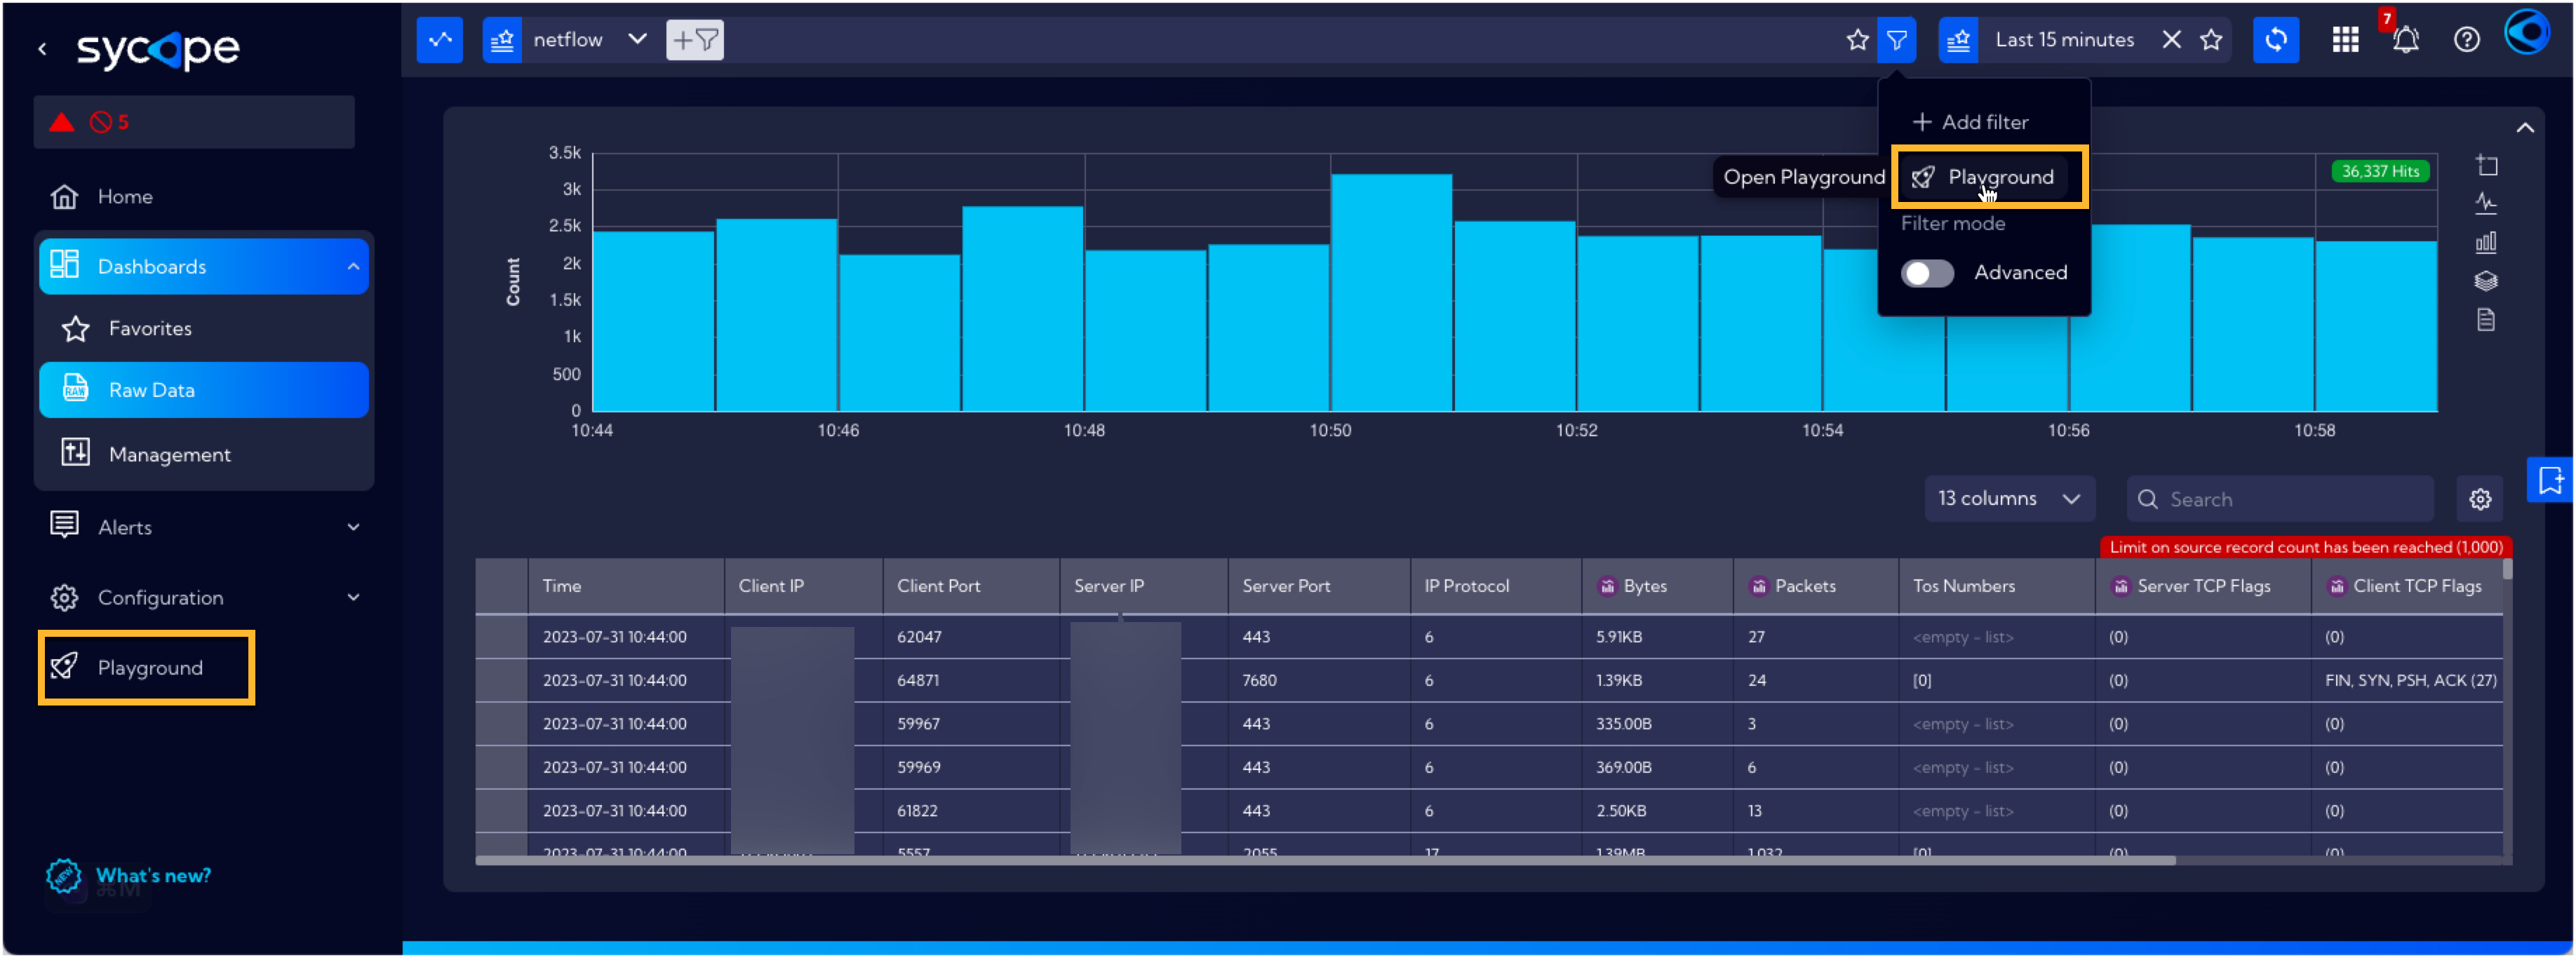Click the Tos Numbers column header
This screenshot has width=2576, height=958.
coord(1996,586)
